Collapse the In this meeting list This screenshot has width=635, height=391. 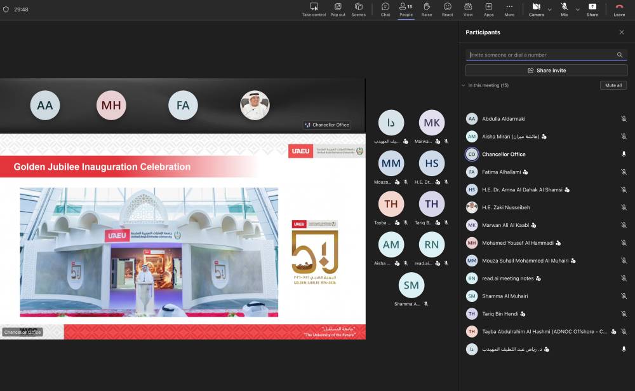tap(464, 85)
